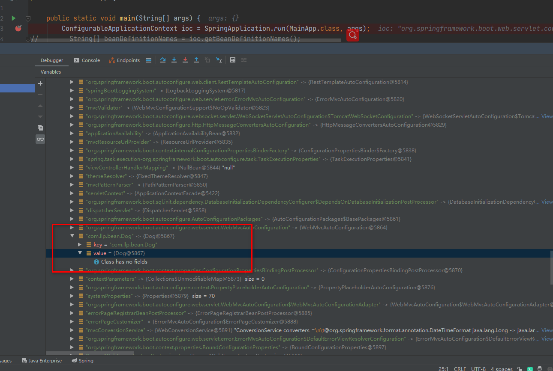
Task: Click View link on DefaultErrorViewResolverConfiguration row
Action: [547, 338]
